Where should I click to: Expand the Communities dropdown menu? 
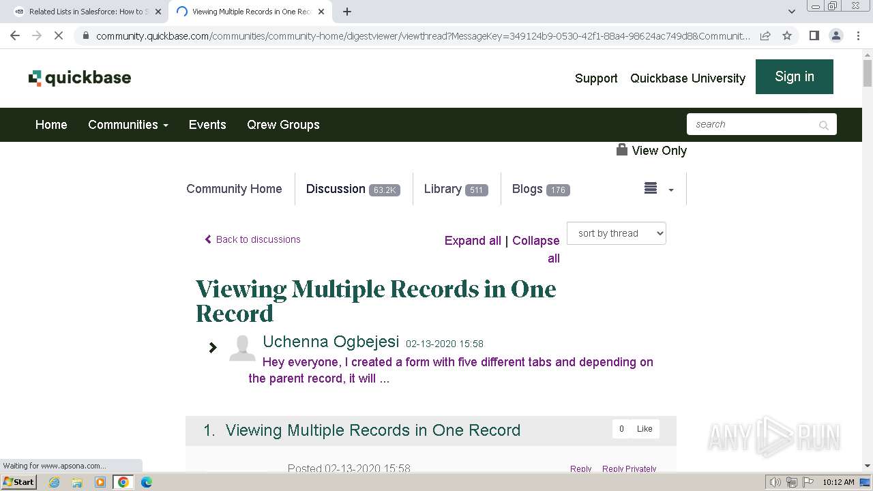(x=128, y=125)
